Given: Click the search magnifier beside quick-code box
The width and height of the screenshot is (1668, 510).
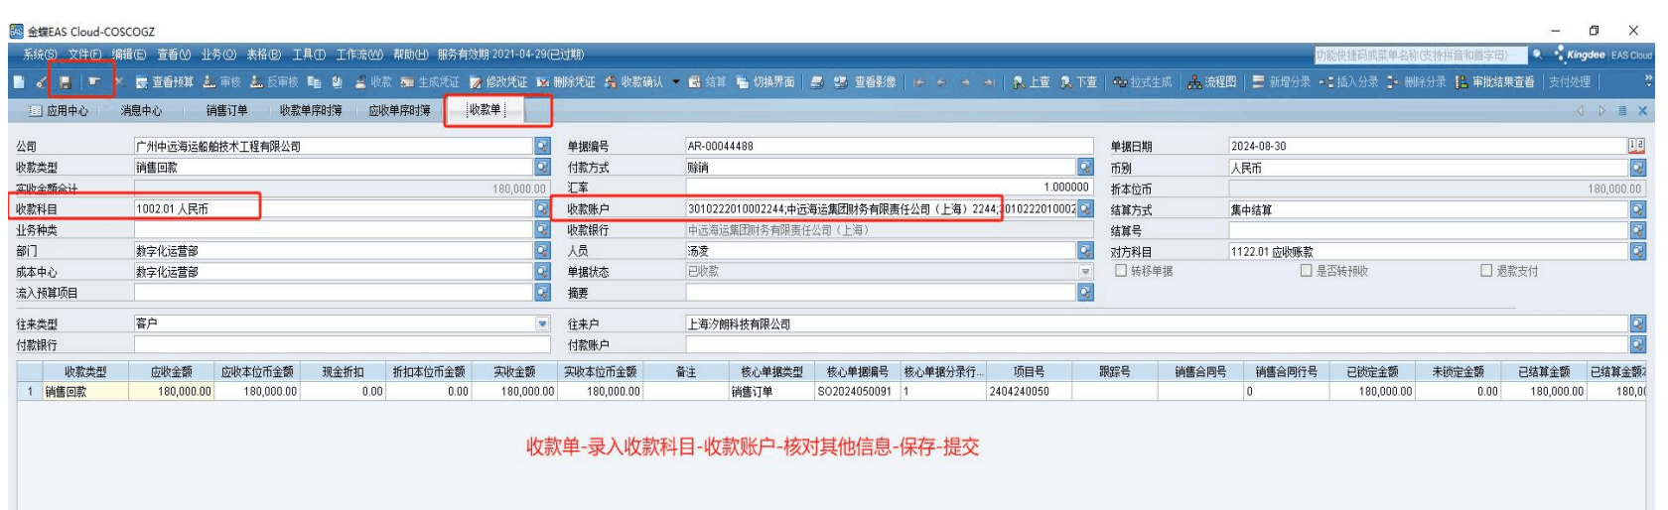Looking at the screenshot, I should coord(1537,56).
